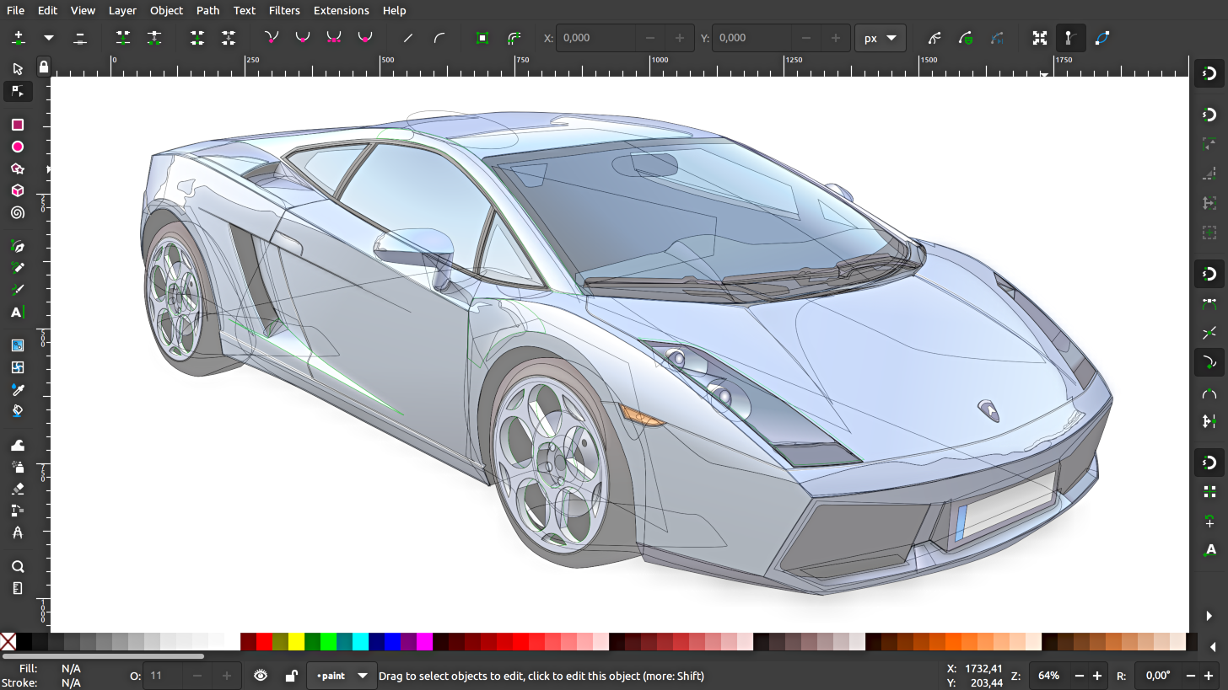Make selected nodes symmetric
Screen dimensions: 1228x690
tap(334, 38)
